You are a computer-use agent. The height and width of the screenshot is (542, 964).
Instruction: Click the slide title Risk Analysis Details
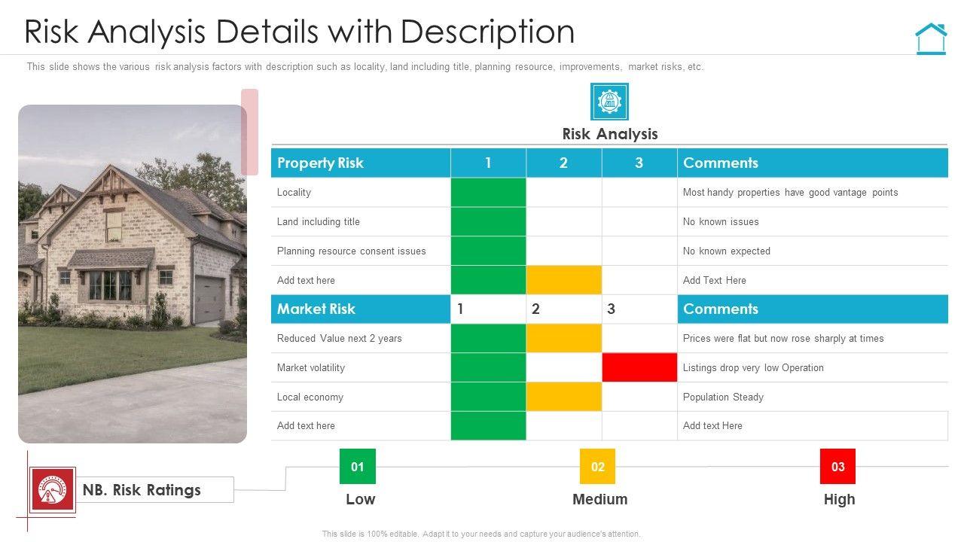coord(300,32)
